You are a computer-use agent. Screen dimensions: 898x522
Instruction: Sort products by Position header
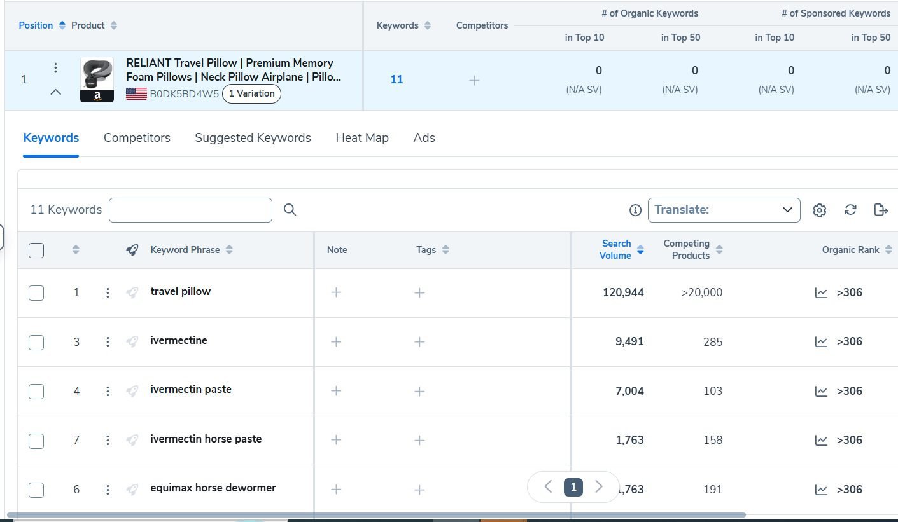[42, 25]
